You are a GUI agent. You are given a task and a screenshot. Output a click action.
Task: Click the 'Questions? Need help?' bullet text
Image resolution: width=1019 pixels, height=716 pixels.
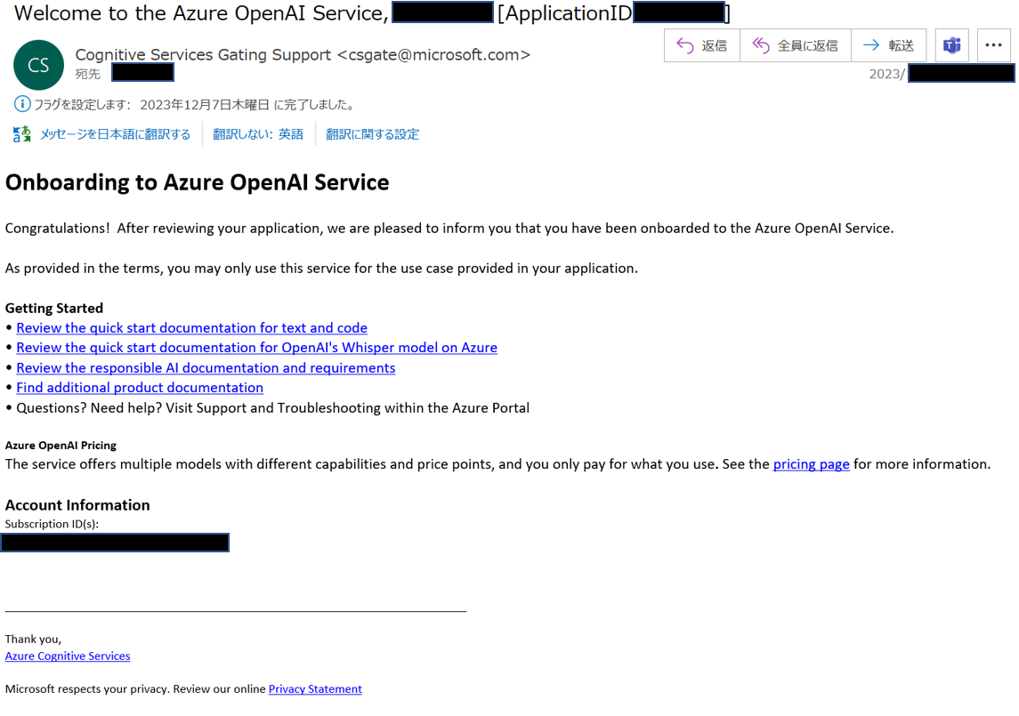(273, 408)
